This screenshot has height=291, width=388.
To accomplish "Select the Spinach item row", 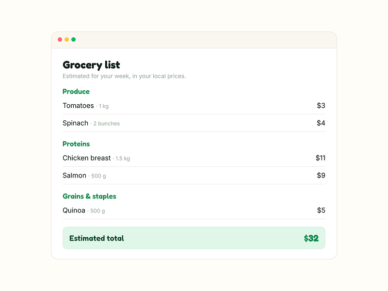I will 194,123.
